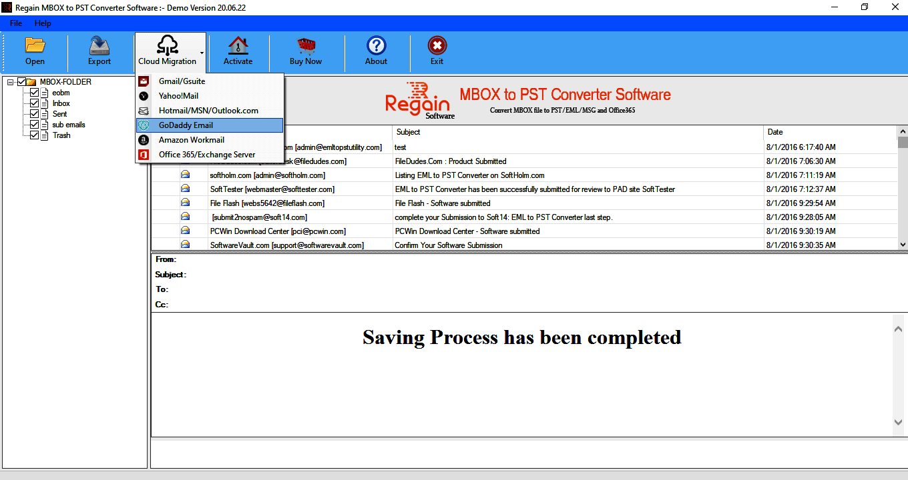Select sender "softholm.com [admin@softholm.com]"
The image size is (908, 480).
click(268, 175)
